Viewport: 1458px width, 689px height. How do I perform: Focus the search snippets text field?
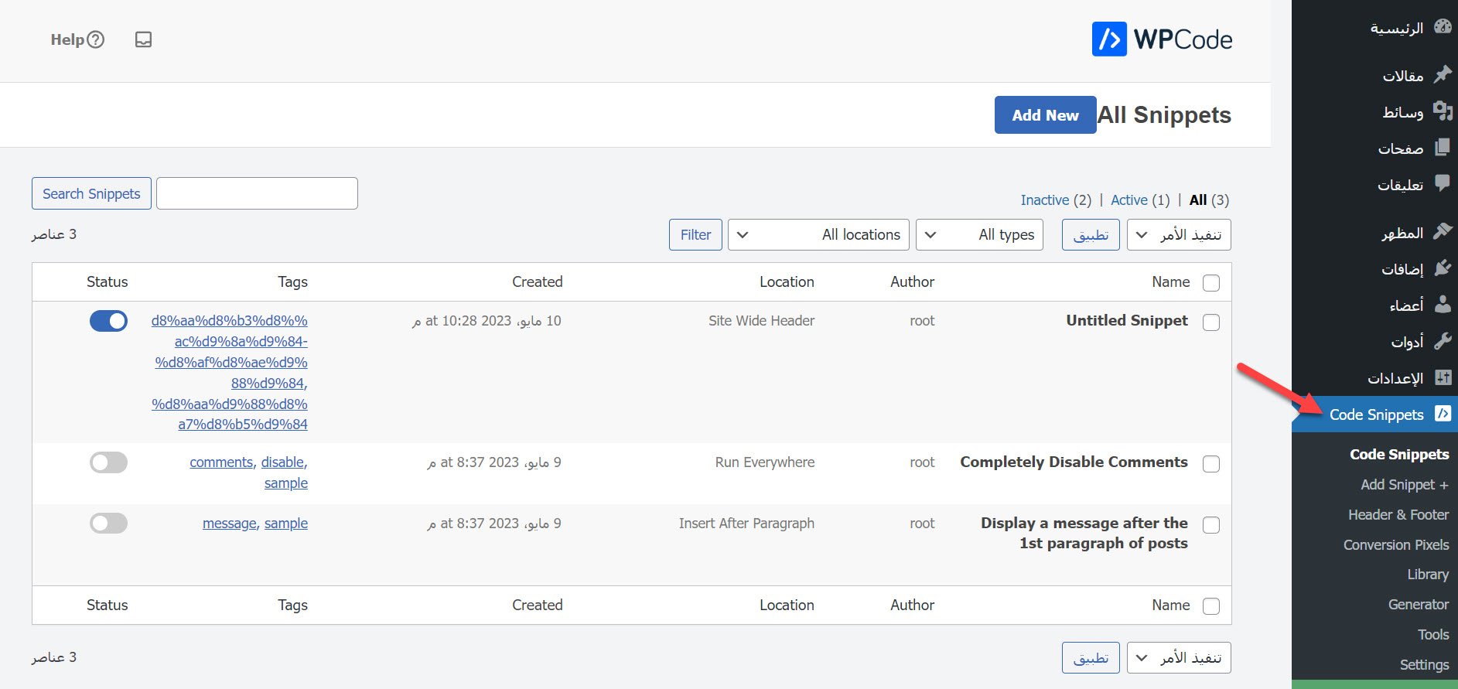pyautogui.click(x=257, y=193)
